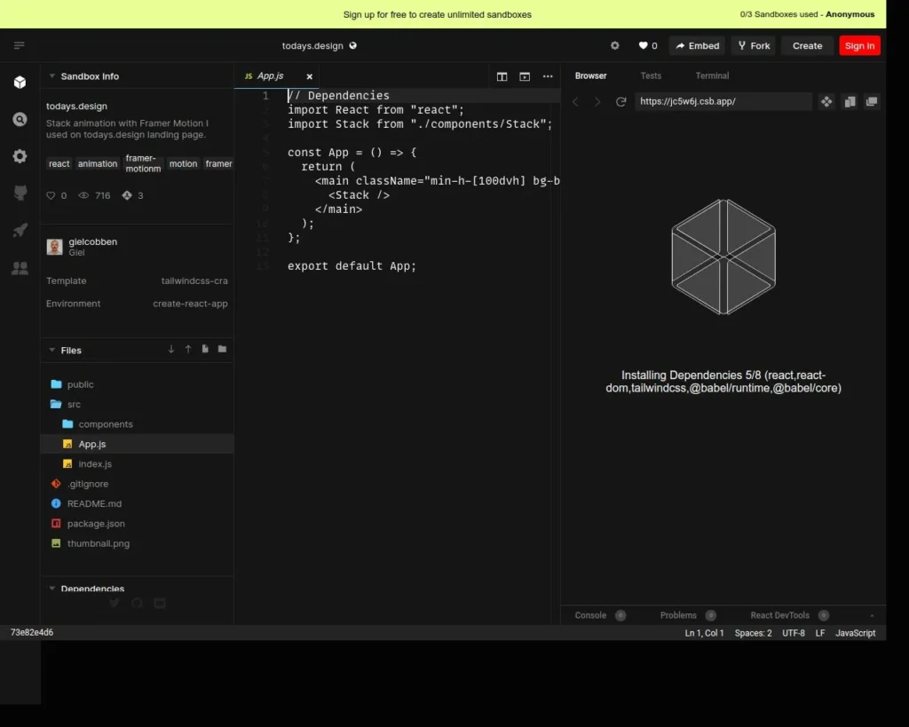Open the Search panel in sidebar
The image size is (909, 727).
[x=20, y=120]
